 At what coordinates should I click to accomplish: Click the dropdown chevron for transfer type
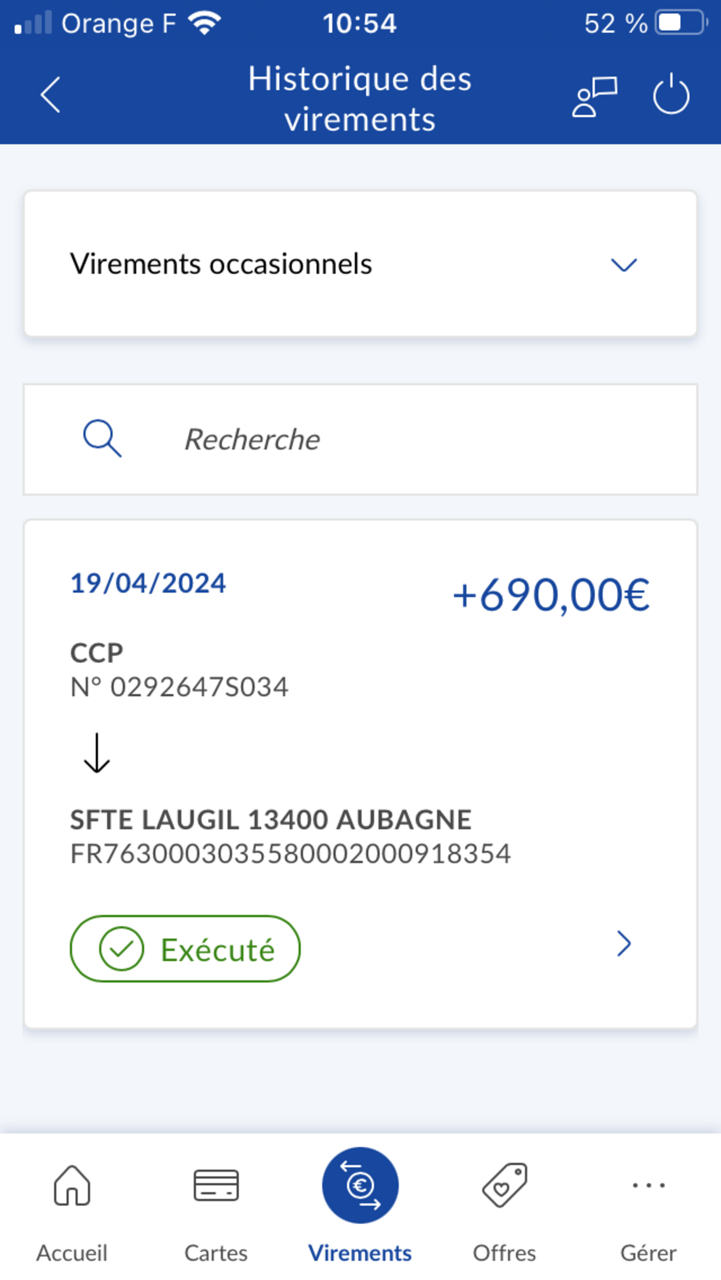pos(624,265)
